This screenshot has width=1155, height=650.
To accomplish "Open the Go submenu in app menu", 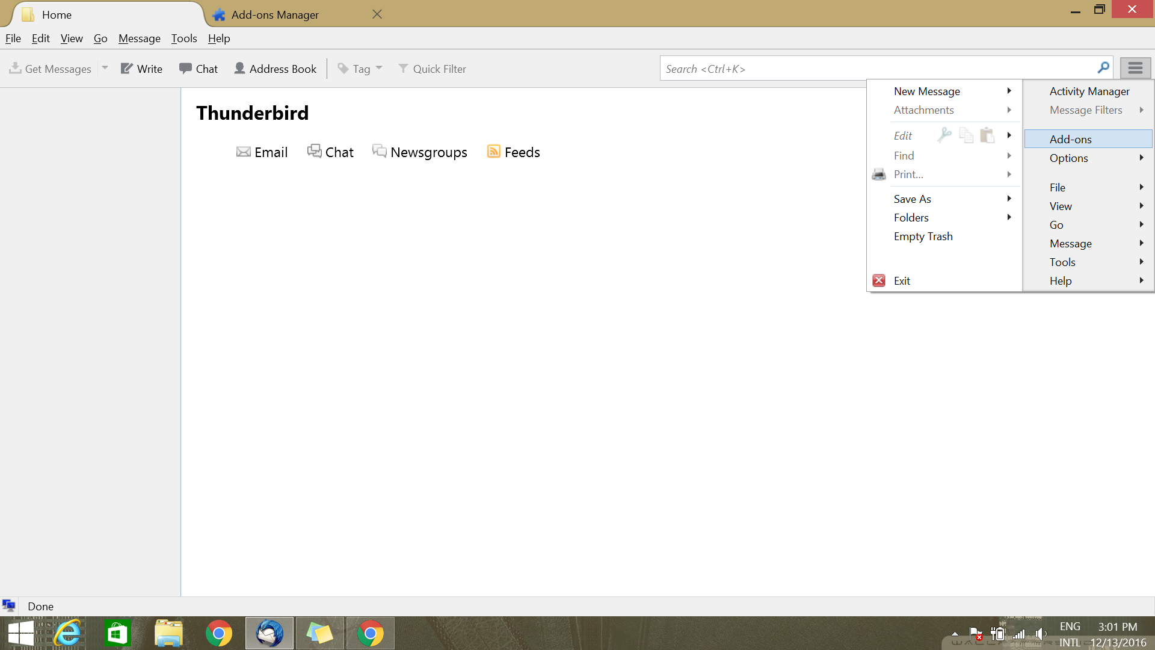I will pos(1089,224).
